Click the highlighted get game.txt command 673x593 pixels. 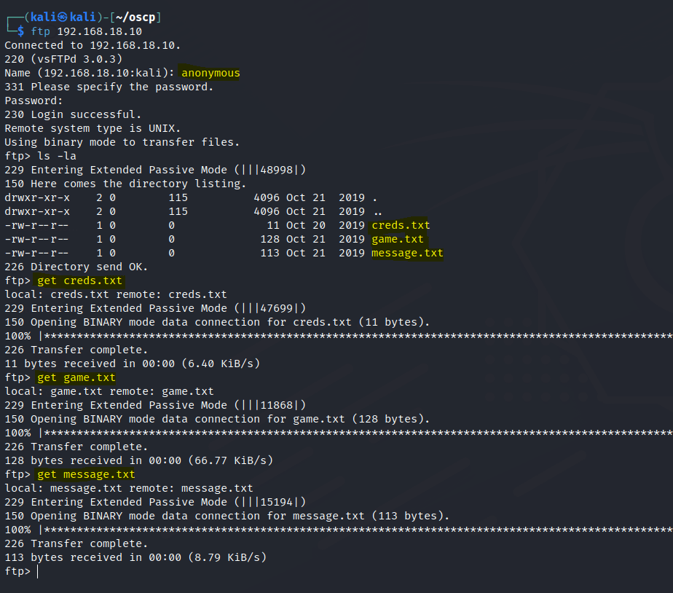pos(76,377)
